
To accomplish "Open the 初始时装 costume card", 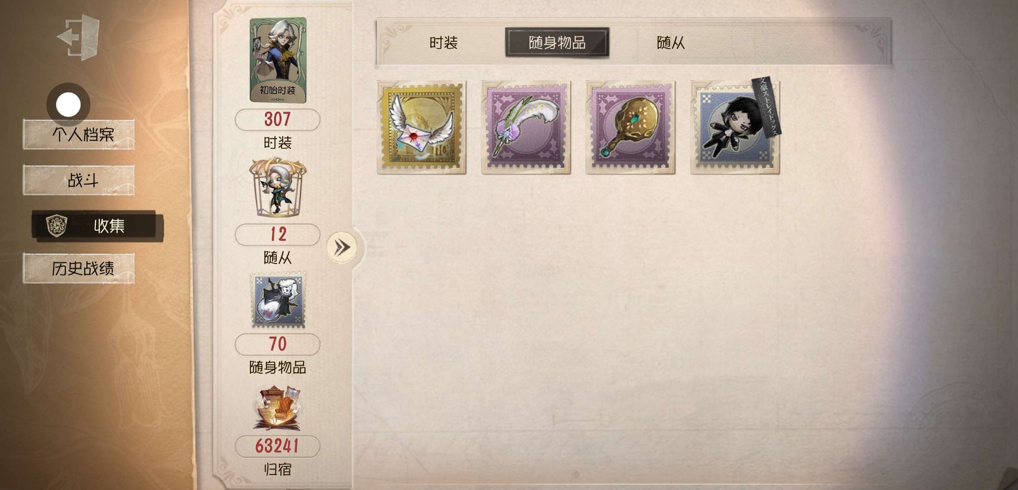I will tap(278, 60).
